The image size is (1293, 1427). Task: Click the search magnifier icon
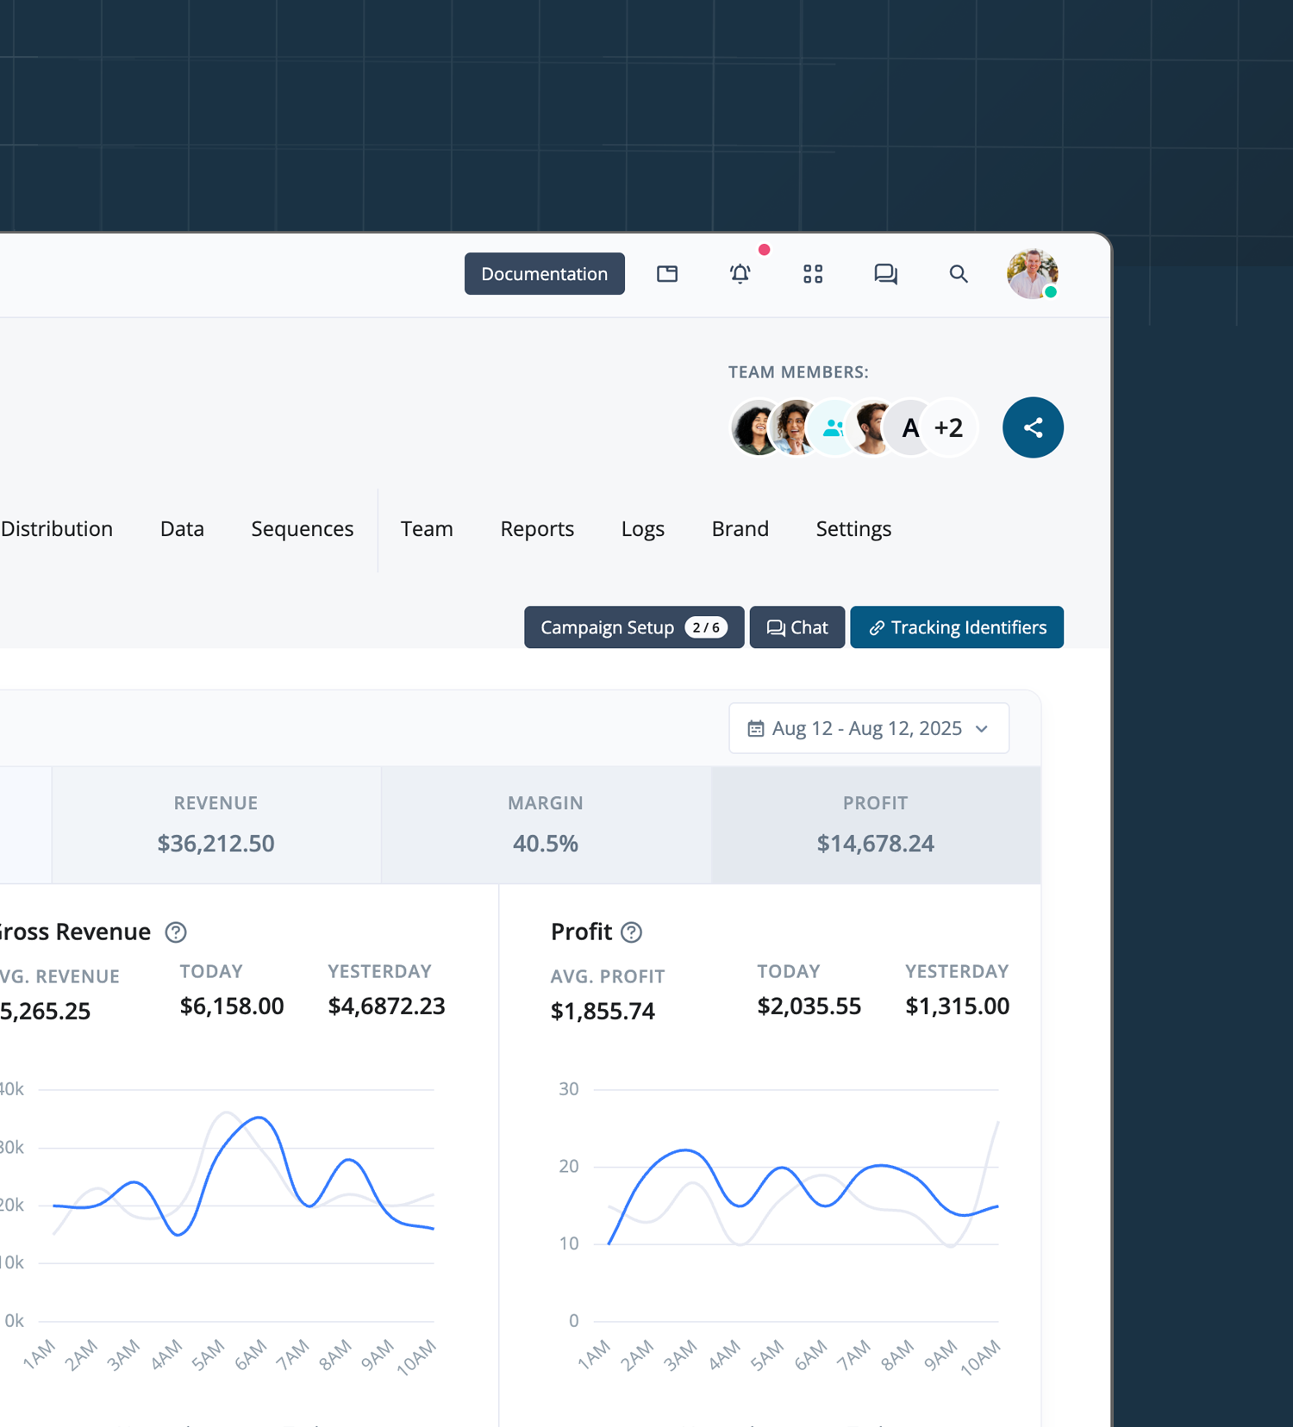tap(958, 274)
